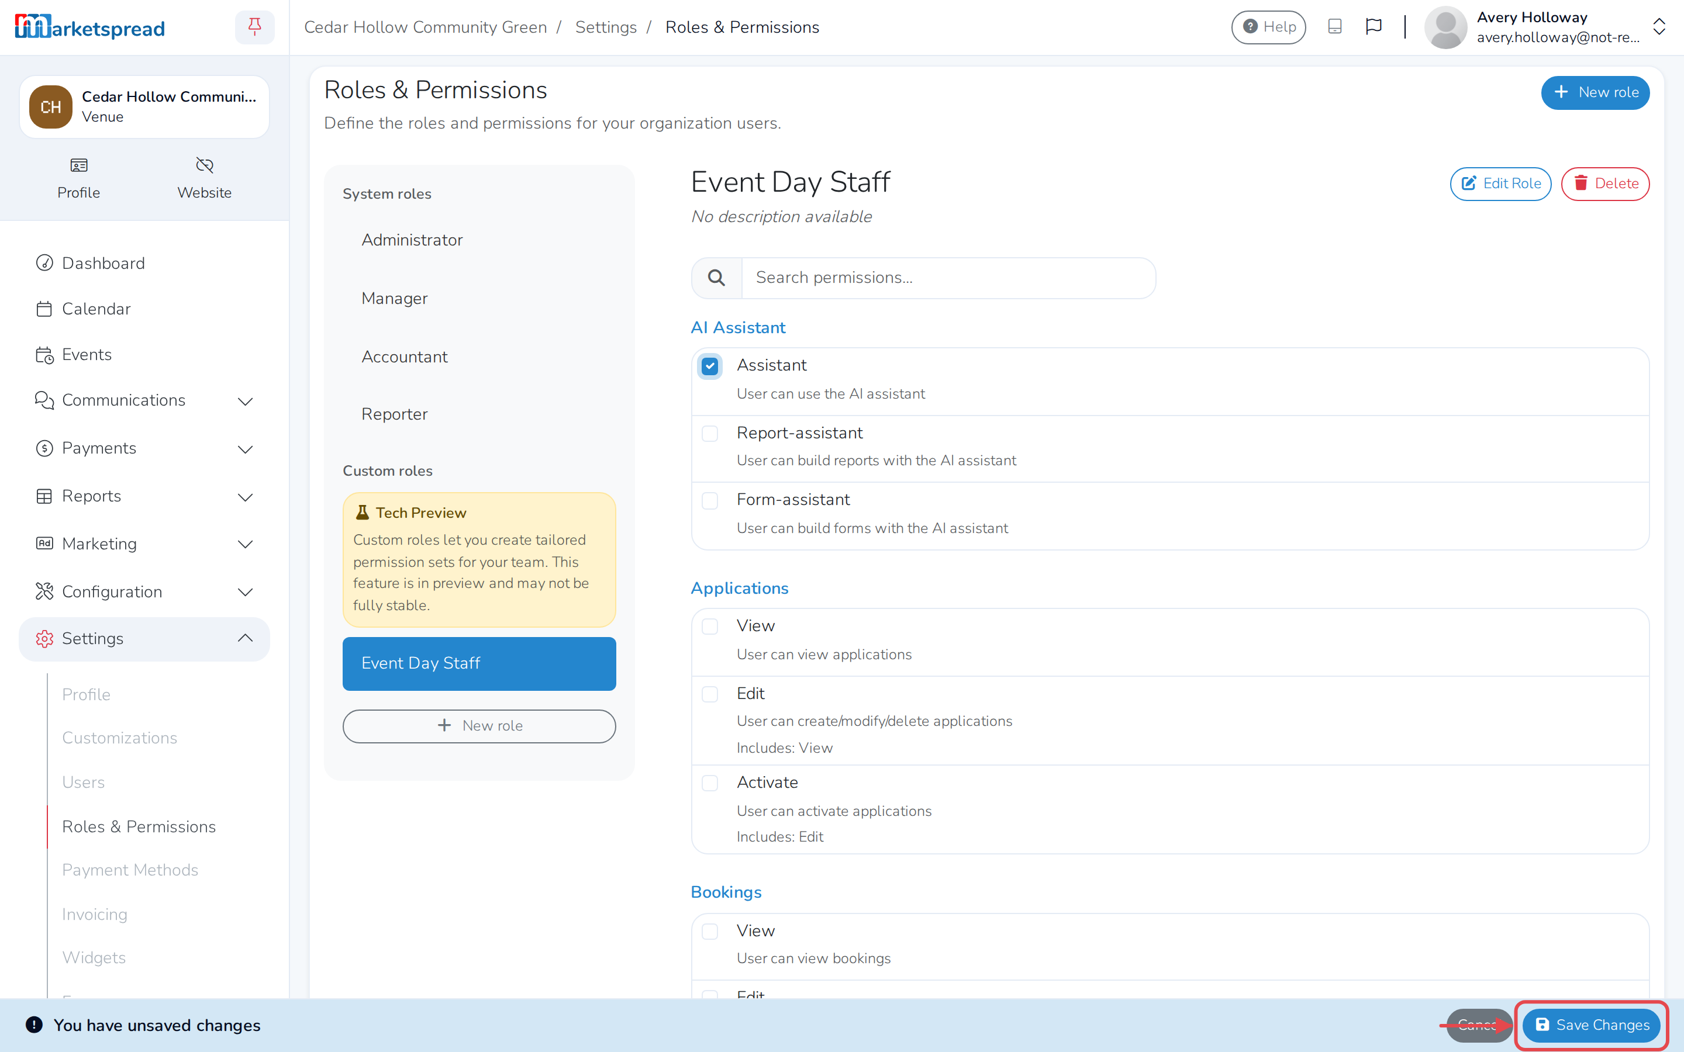The image size is (1684, 1052).
Task: Select the Manager system role
Action: click(479, 299)
